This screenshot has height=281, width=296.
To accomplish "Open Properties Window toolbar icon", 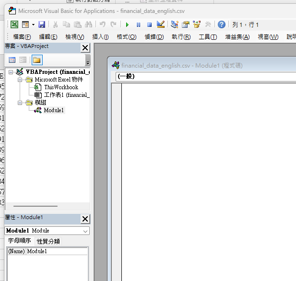I will tap(186, 24).
